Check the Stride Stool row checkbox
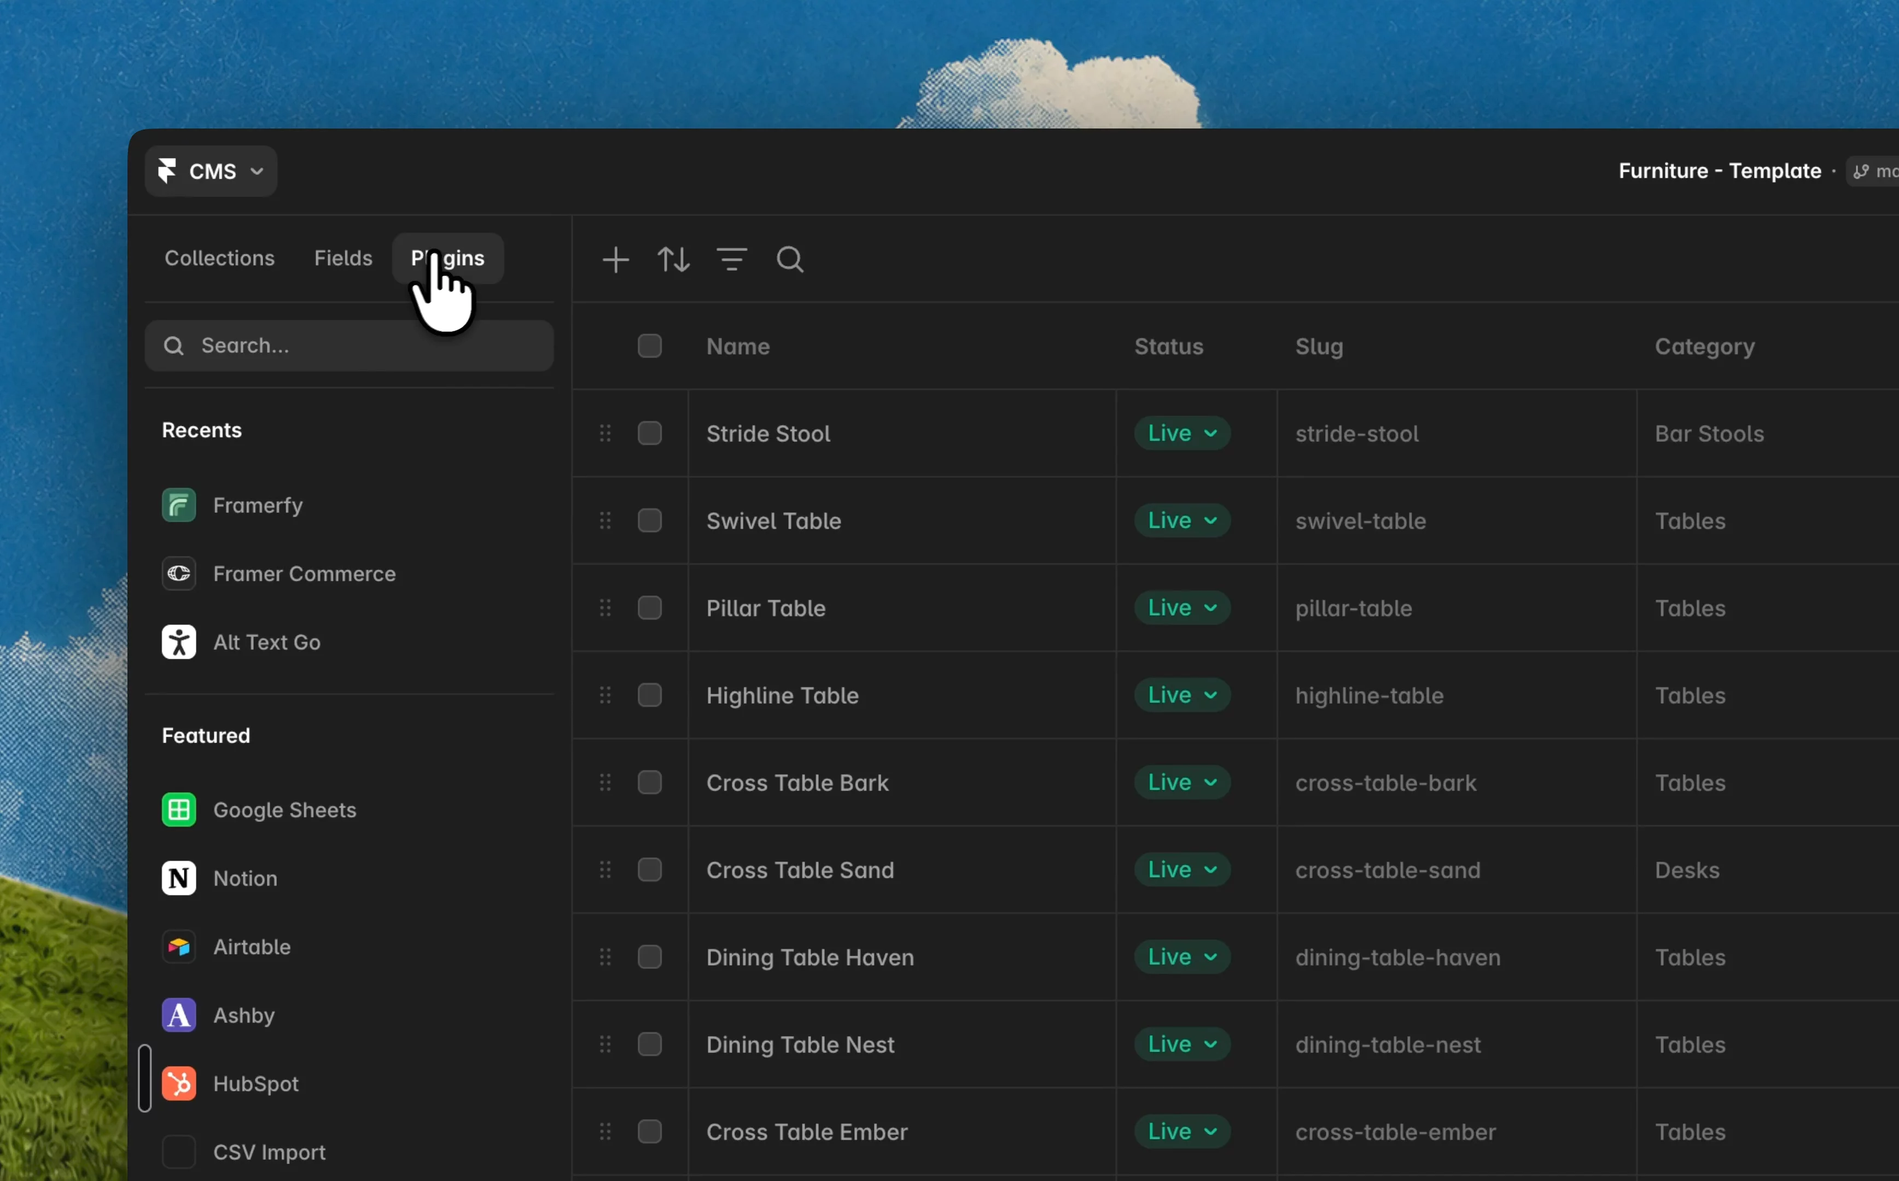1899x1181 pixels. [x=650, y=434]
